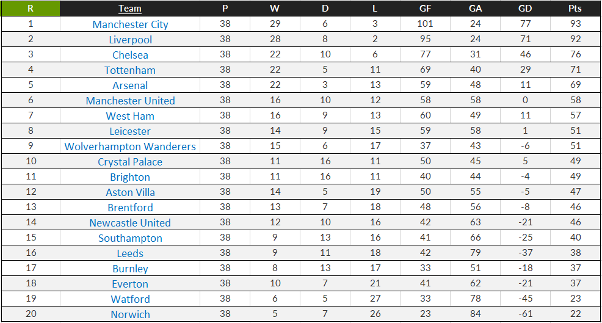Click the Newcastle United link
Screen dimensions: 602x323
130,223
